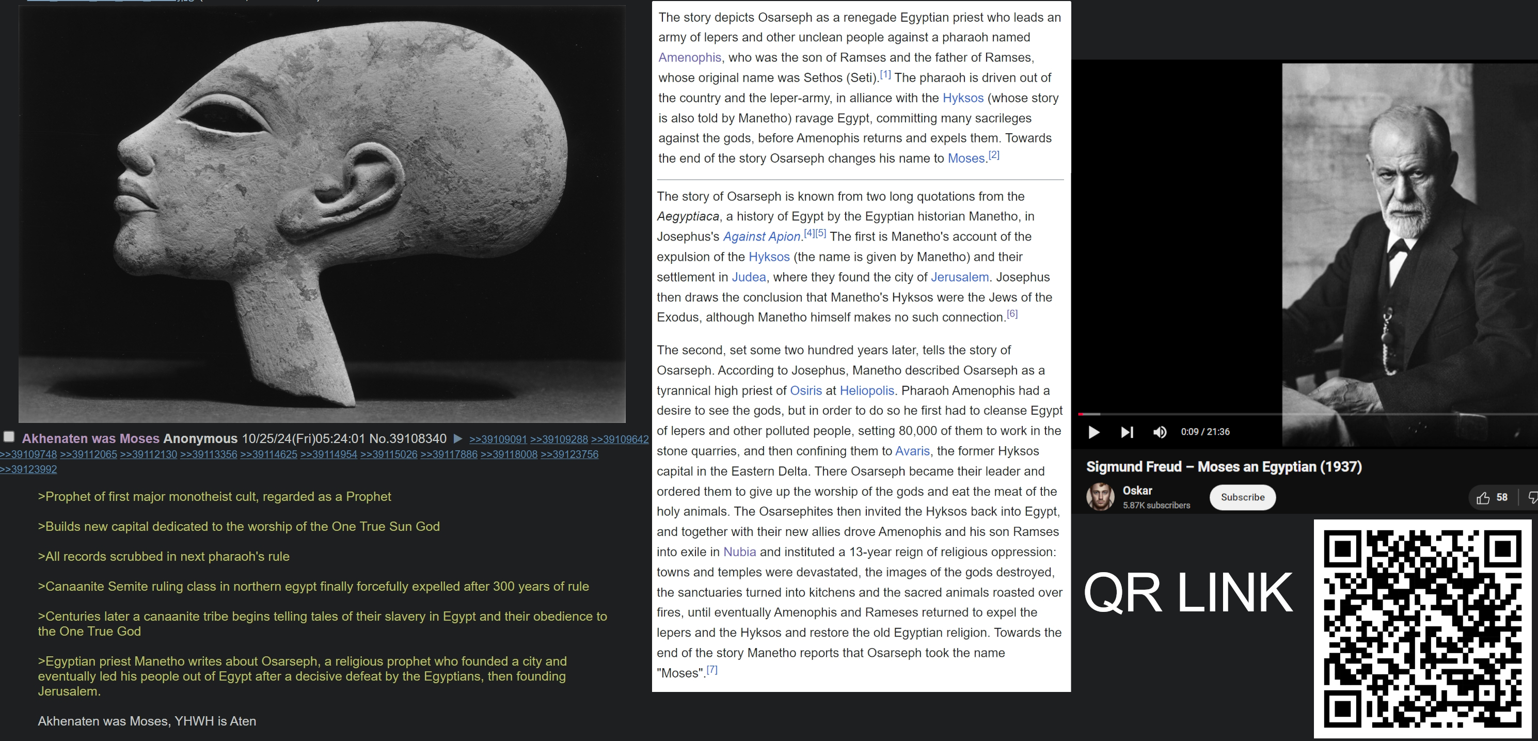The image size is (1538, 741).
Task: Follow the Amenophis wiki link
Action: 690,57
